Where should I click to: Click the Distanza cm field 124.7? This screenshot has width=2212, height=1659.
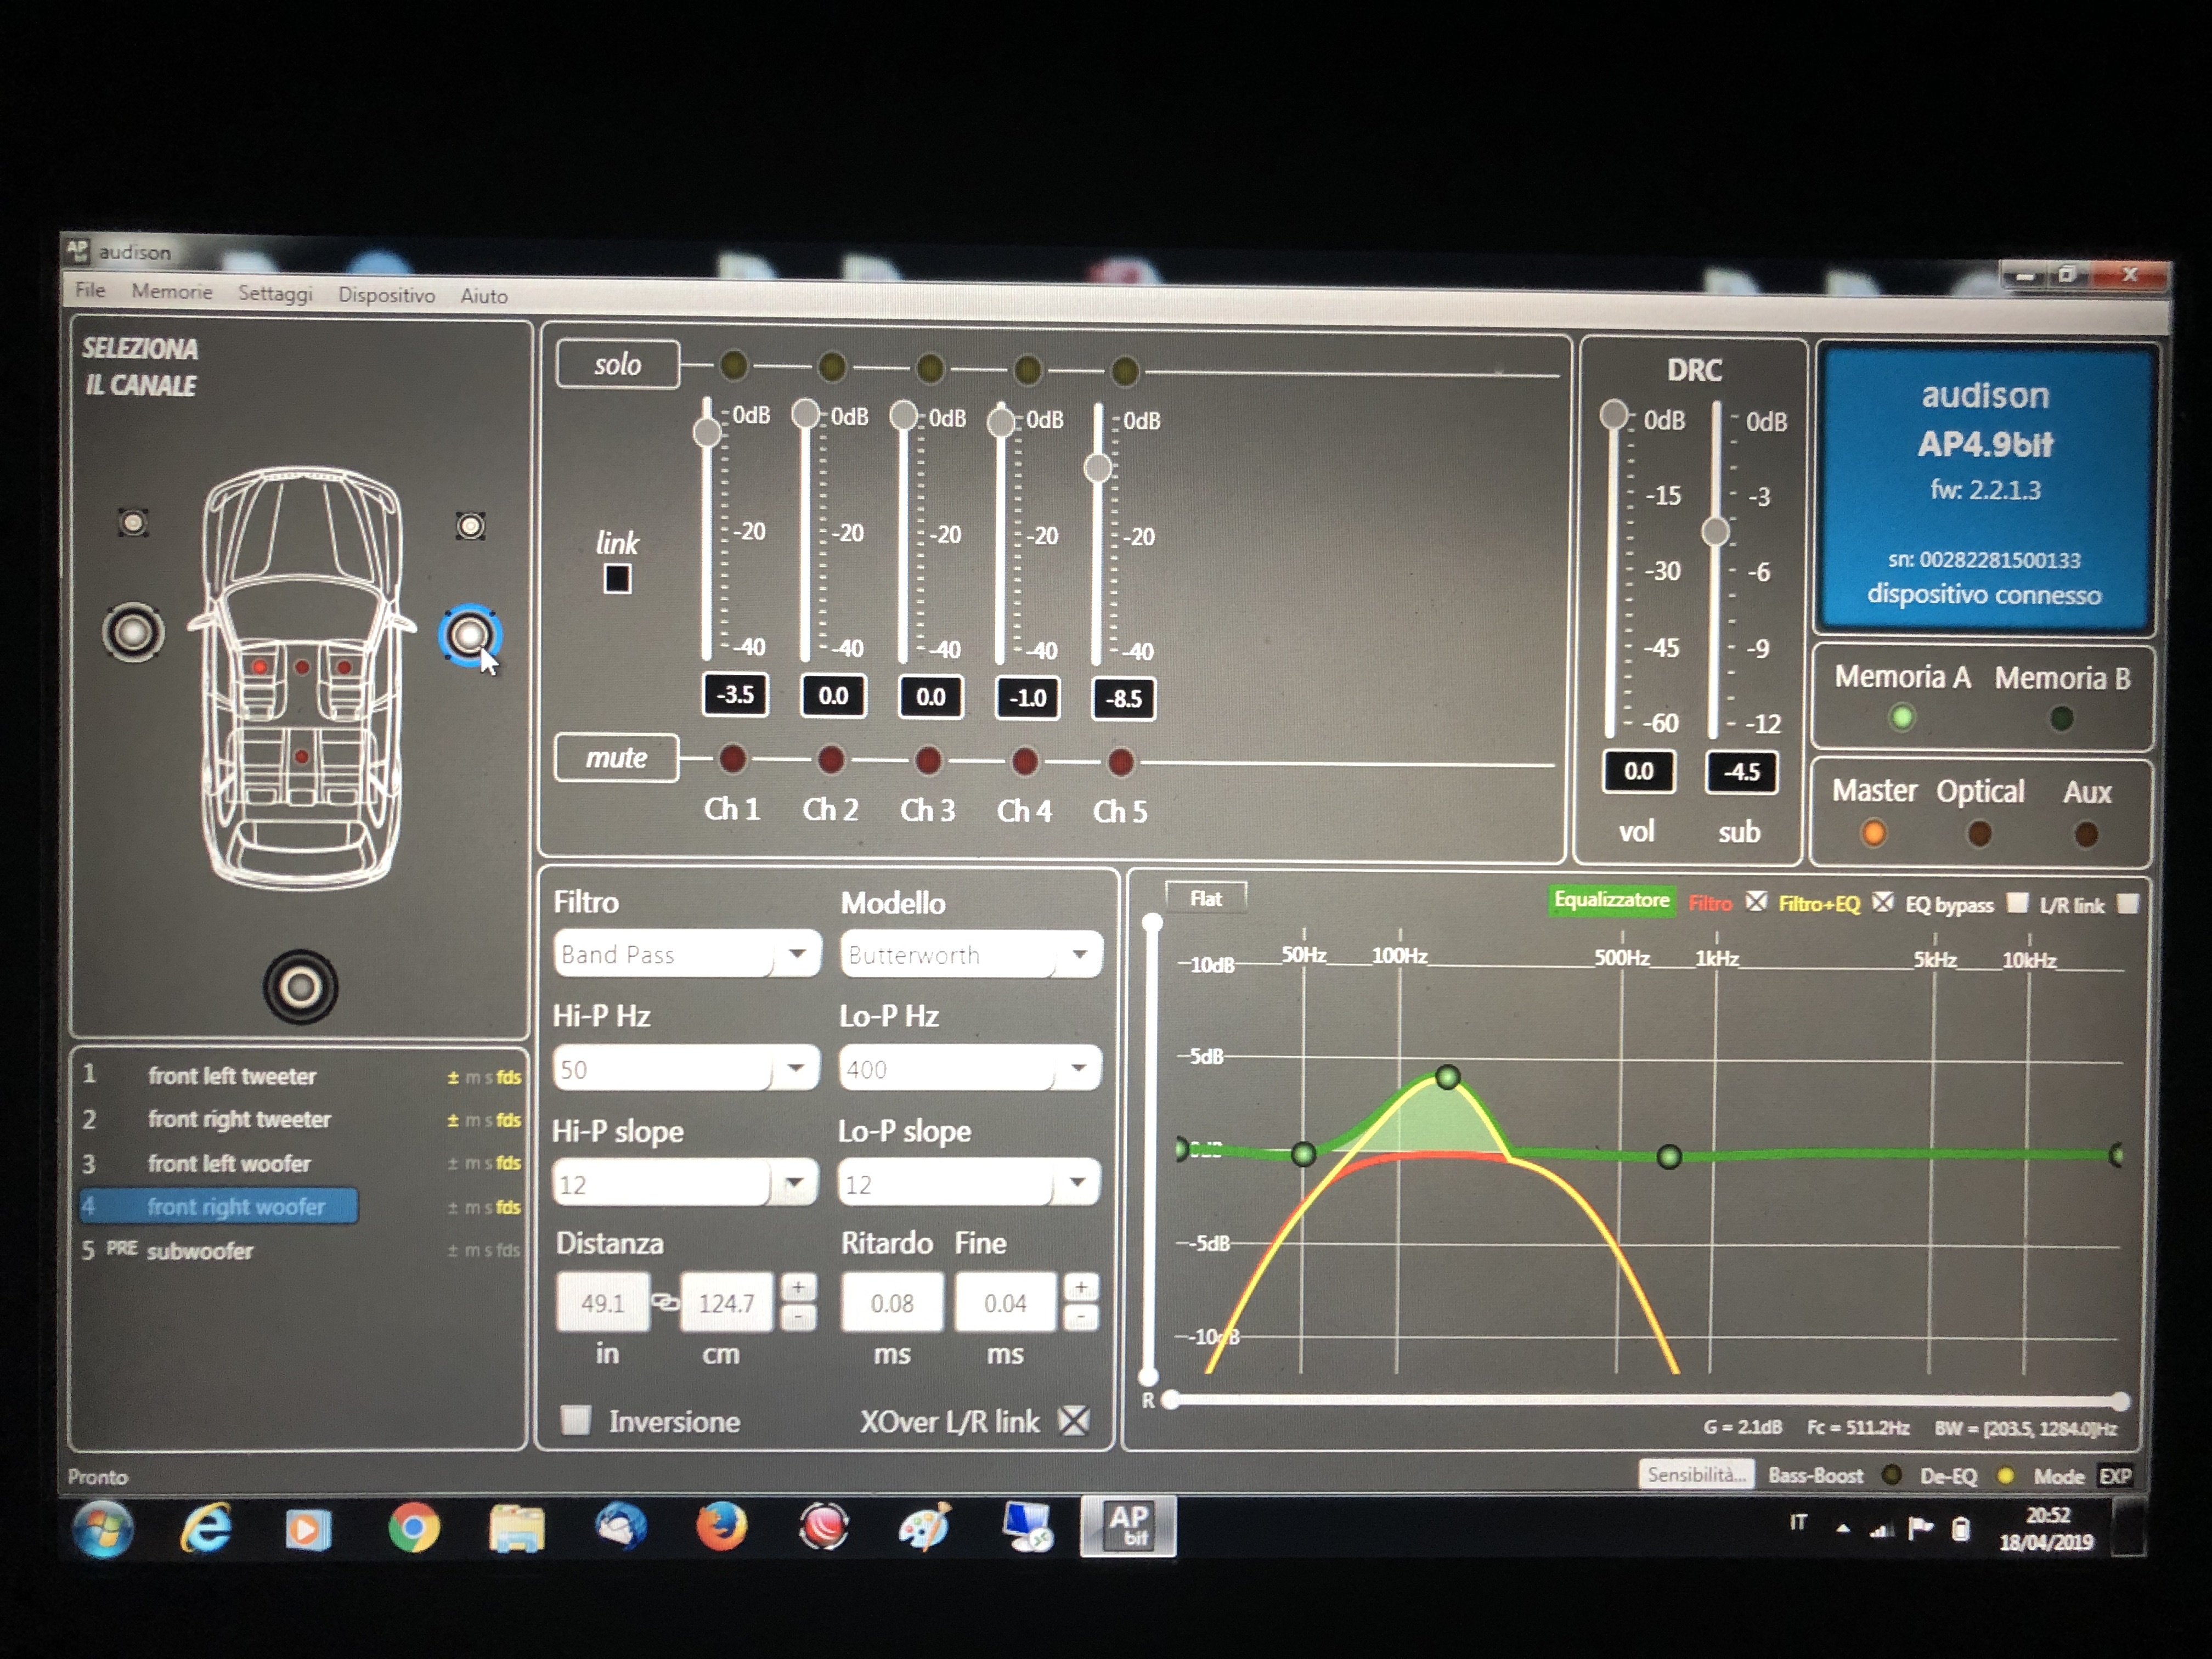pyautogui.click(x=726, y=1302)
